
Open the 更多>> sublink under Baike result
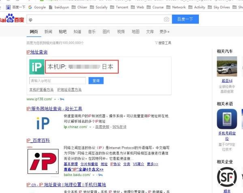153,164
